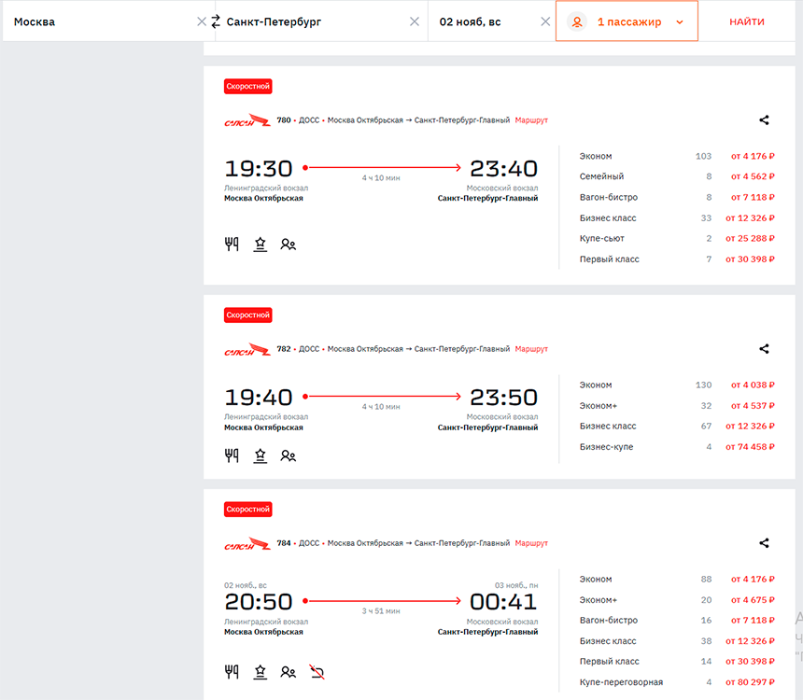Share train 780 via share icon

[764, 120]
